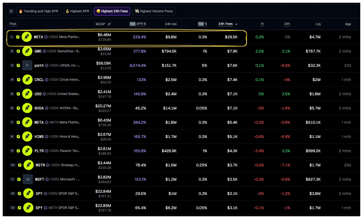Click the SPY/USDG token logo
Image resolution: width=363 pixels, height=219 pixels.
point(28,193)
